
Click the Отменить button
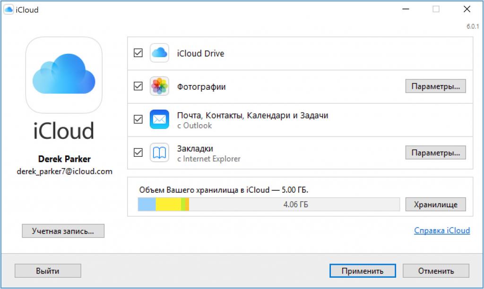[436, 271]
